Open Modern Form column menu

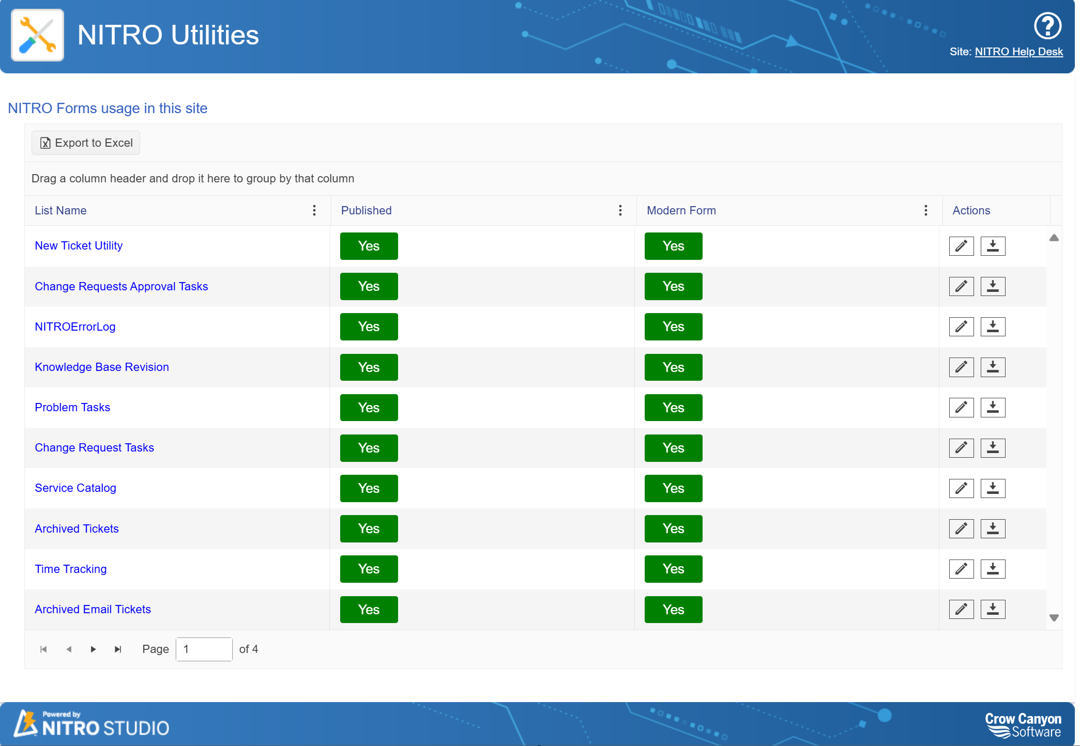(925, 210)
